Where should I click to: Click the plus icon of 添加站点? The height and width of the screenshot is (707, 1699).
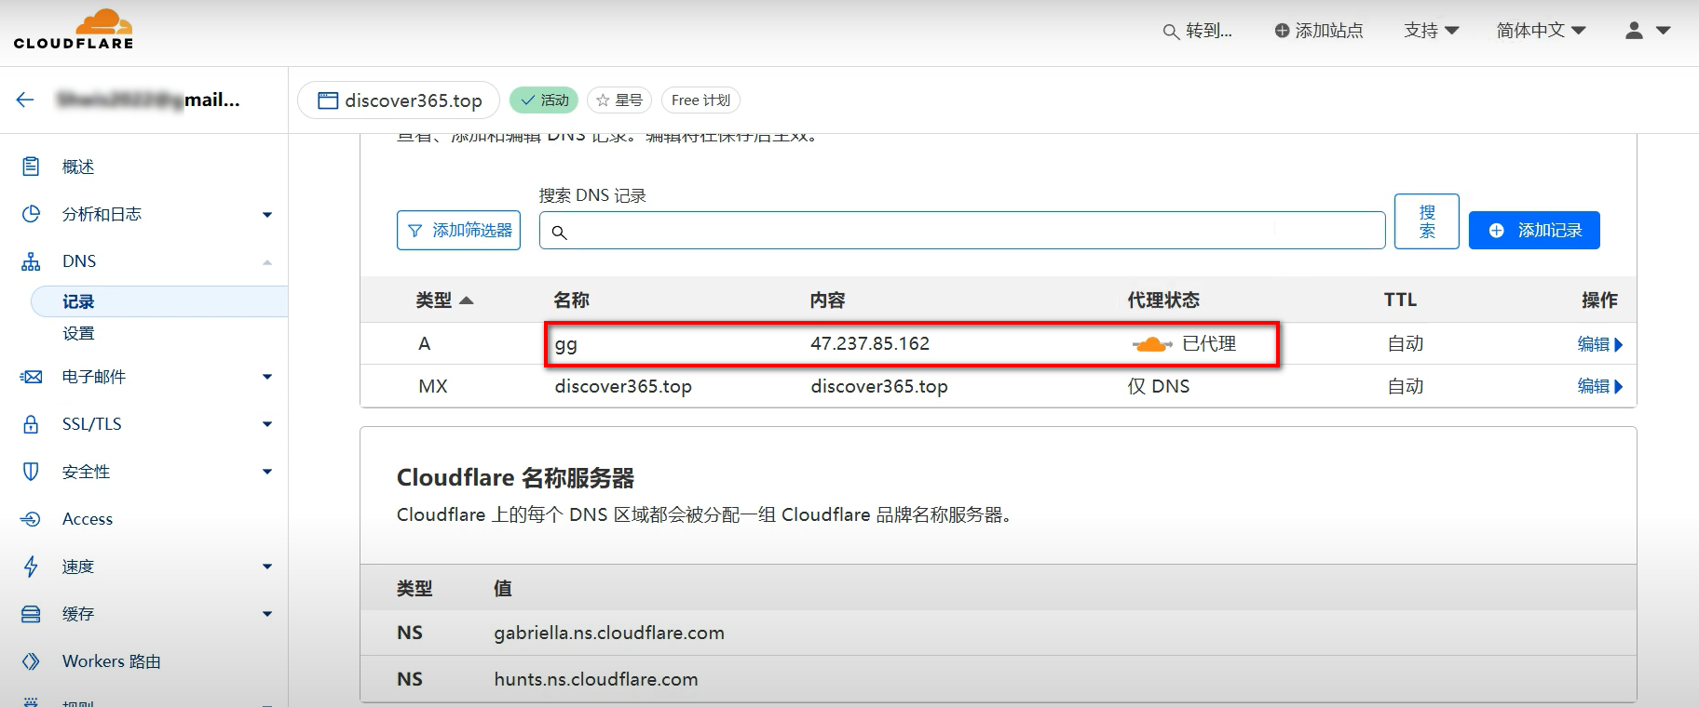pyautogui.click(x=1282, y=31)
